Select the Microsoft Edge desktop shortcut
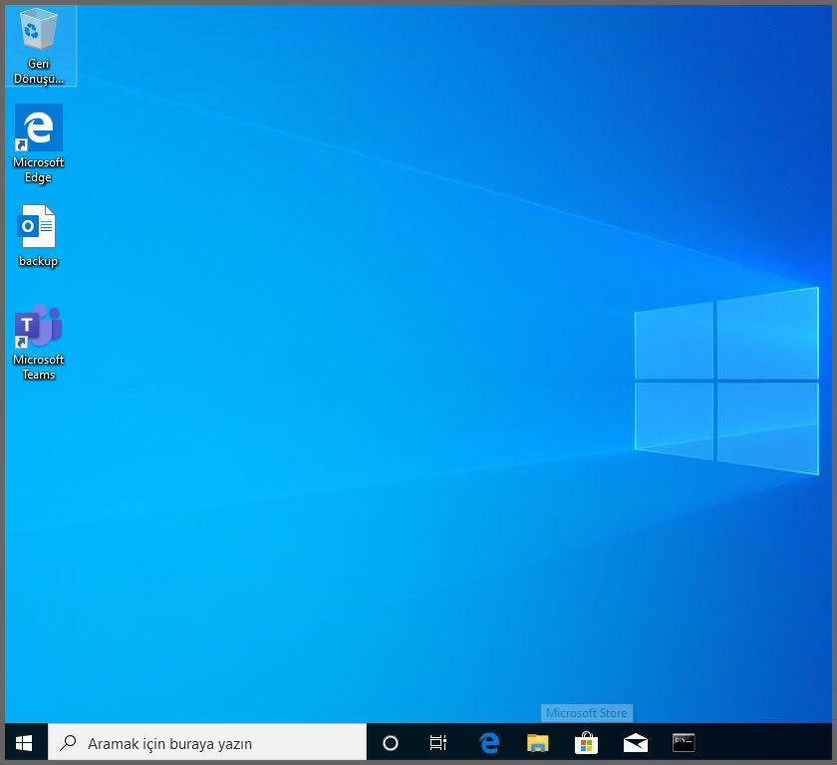Viewport: 837px width, 765px height. pyautogui.click(x=39, y=144)
